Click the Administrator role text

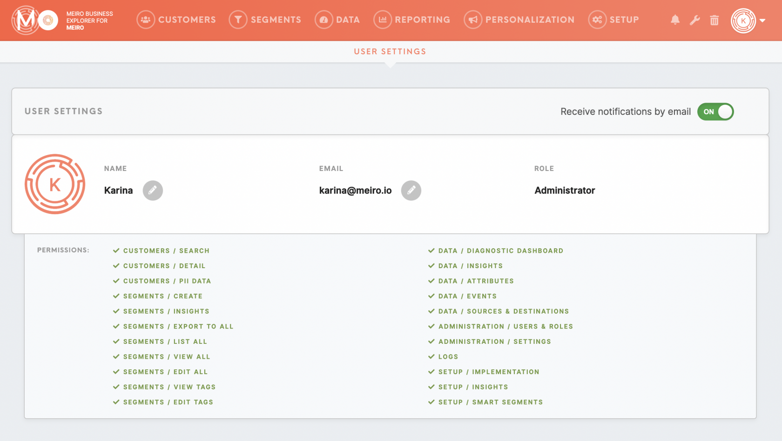tap(565, 191)
